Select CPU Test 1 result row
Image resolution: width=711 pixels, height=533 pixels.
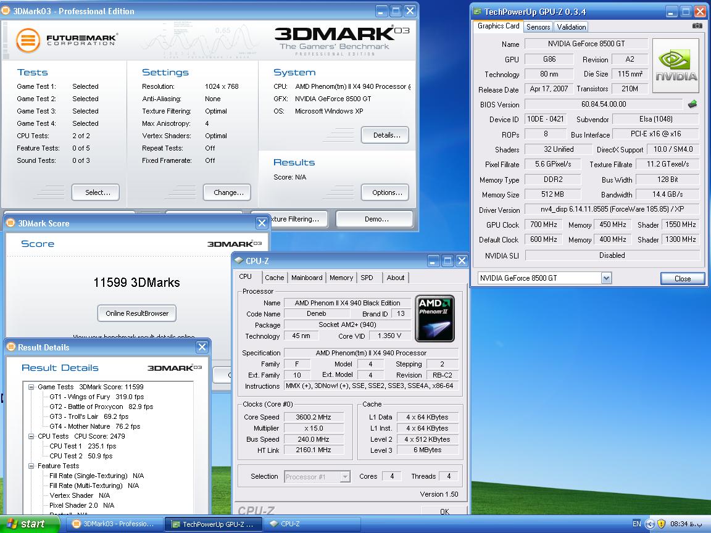click(83, 447)
